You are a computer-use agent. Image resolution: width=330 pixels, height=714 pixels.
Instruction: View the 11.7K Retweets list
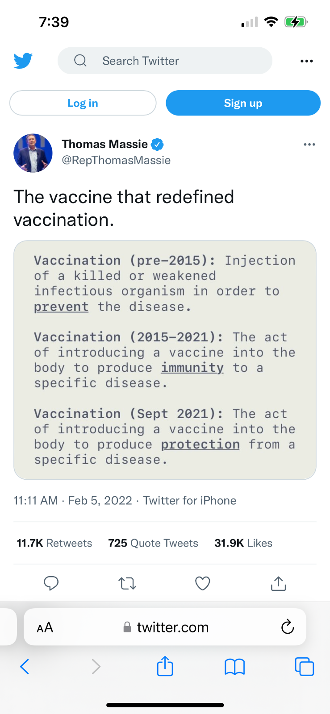(x=54, y=543)
